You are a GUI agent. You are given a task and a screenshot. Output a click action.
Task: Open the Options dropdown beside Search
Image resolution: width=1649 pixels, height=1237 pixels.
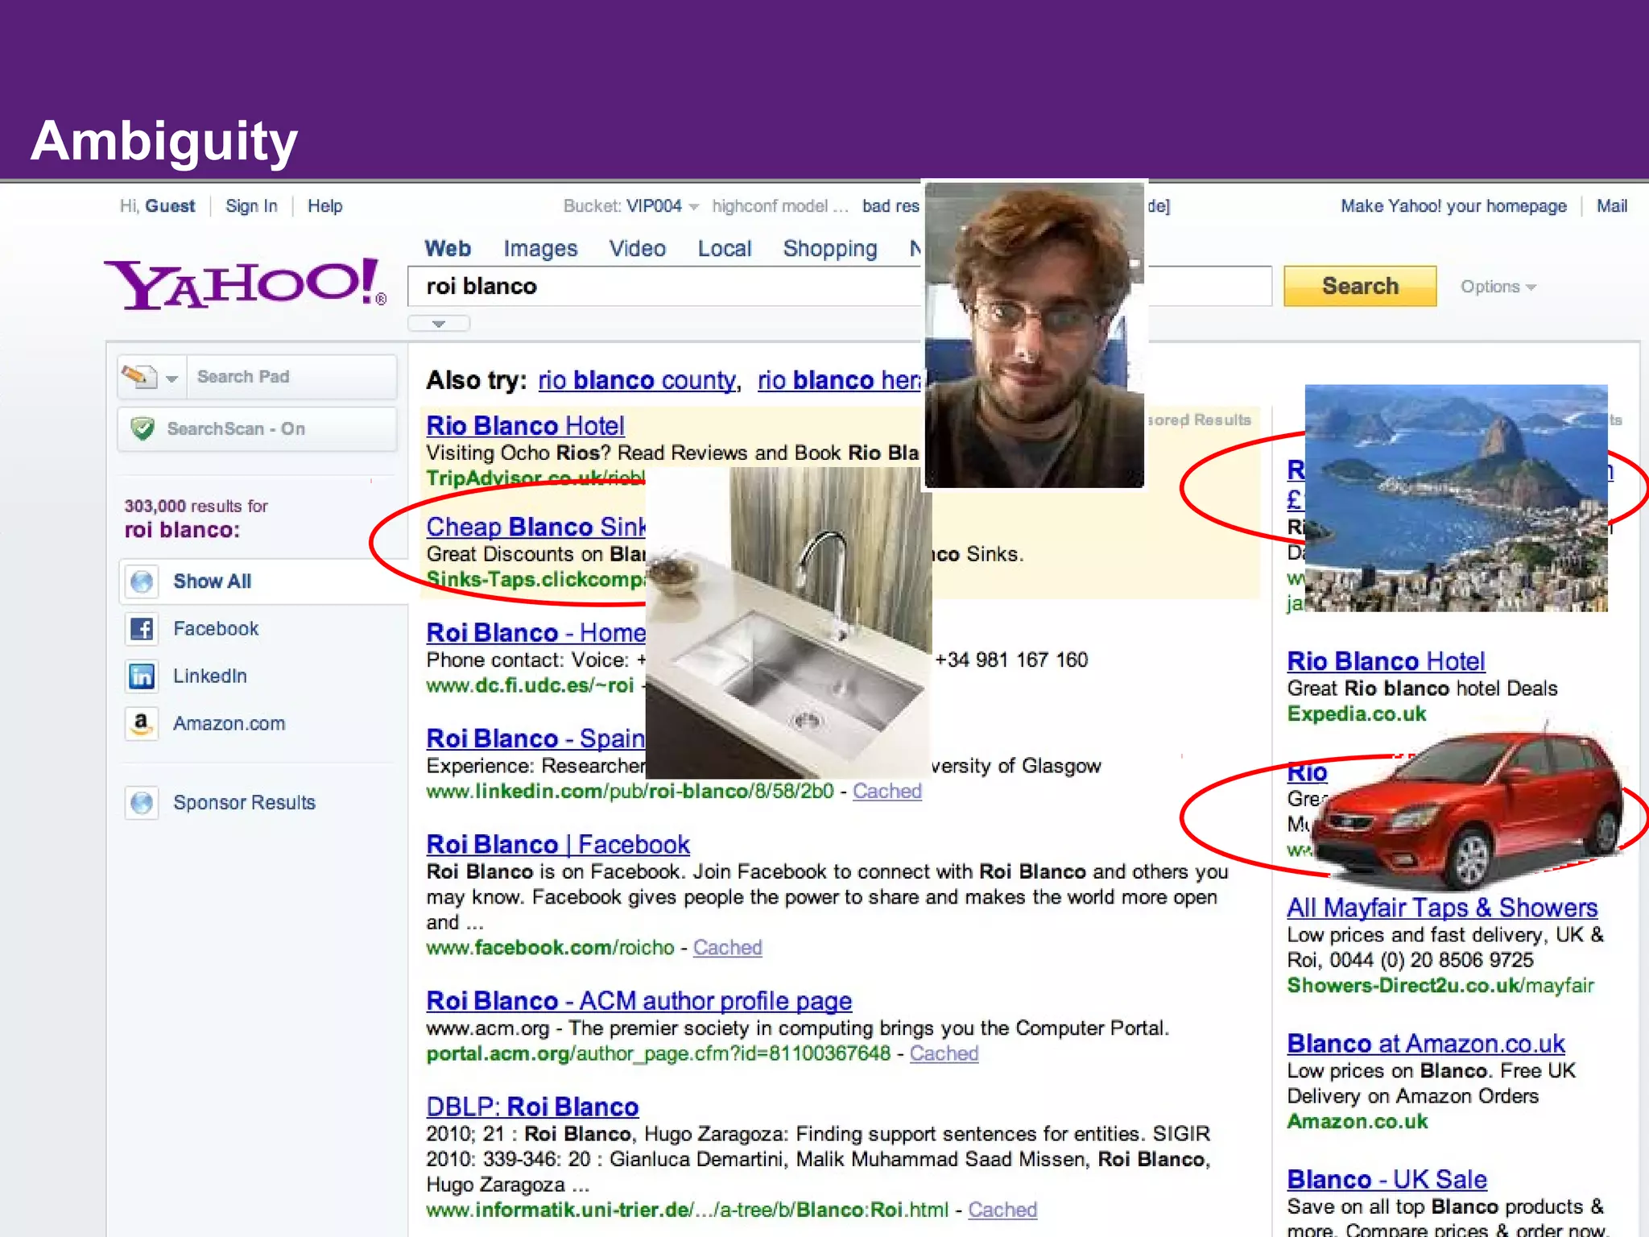[x=1498, y=288]
